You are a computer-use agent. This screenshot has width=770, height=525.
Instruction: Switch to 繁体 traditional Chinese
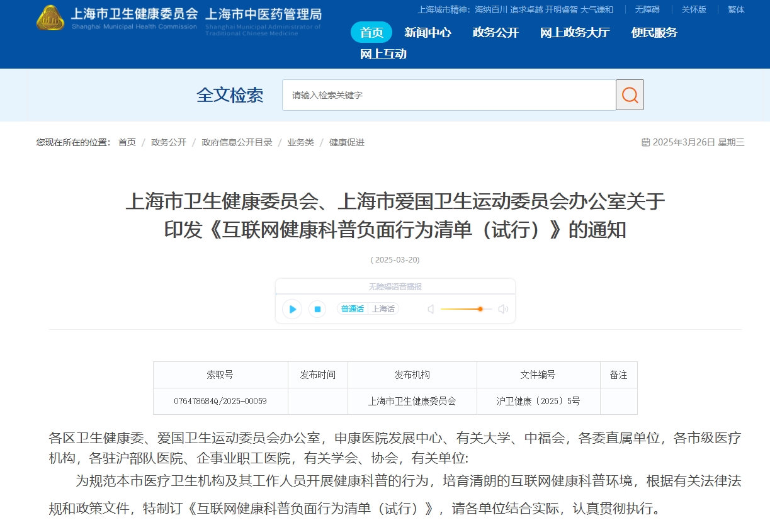(x=736, y=9)
